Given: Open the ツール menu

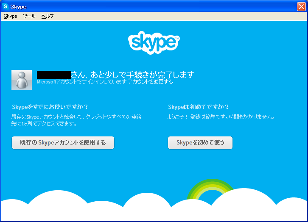Looking at the screenshot, I should coord(29,16).
